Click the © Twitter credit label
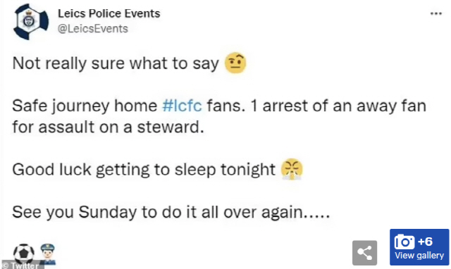Image resolution: width=451 pixels, height=269 pixels. 21,265
